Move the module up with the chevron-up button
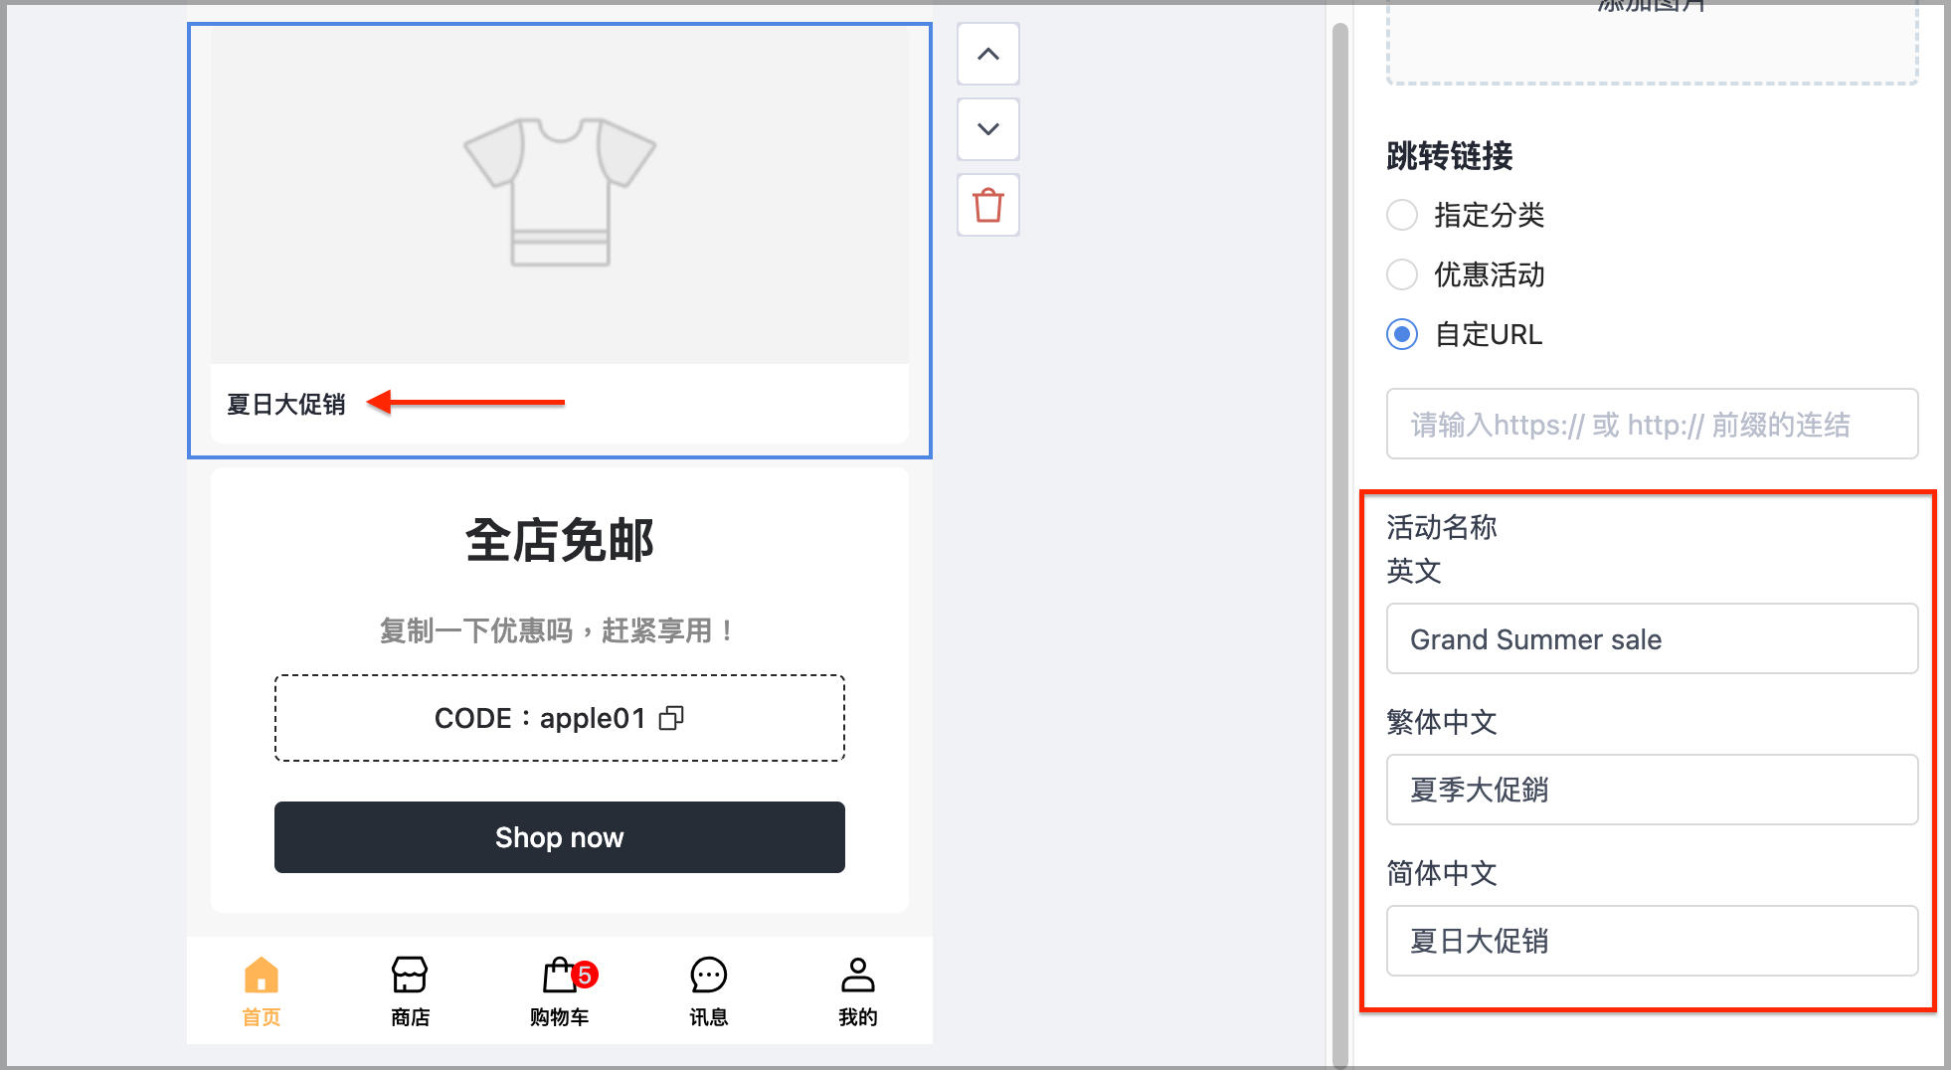Screen dimensions: 1951x1070 [x=987, y=54]
